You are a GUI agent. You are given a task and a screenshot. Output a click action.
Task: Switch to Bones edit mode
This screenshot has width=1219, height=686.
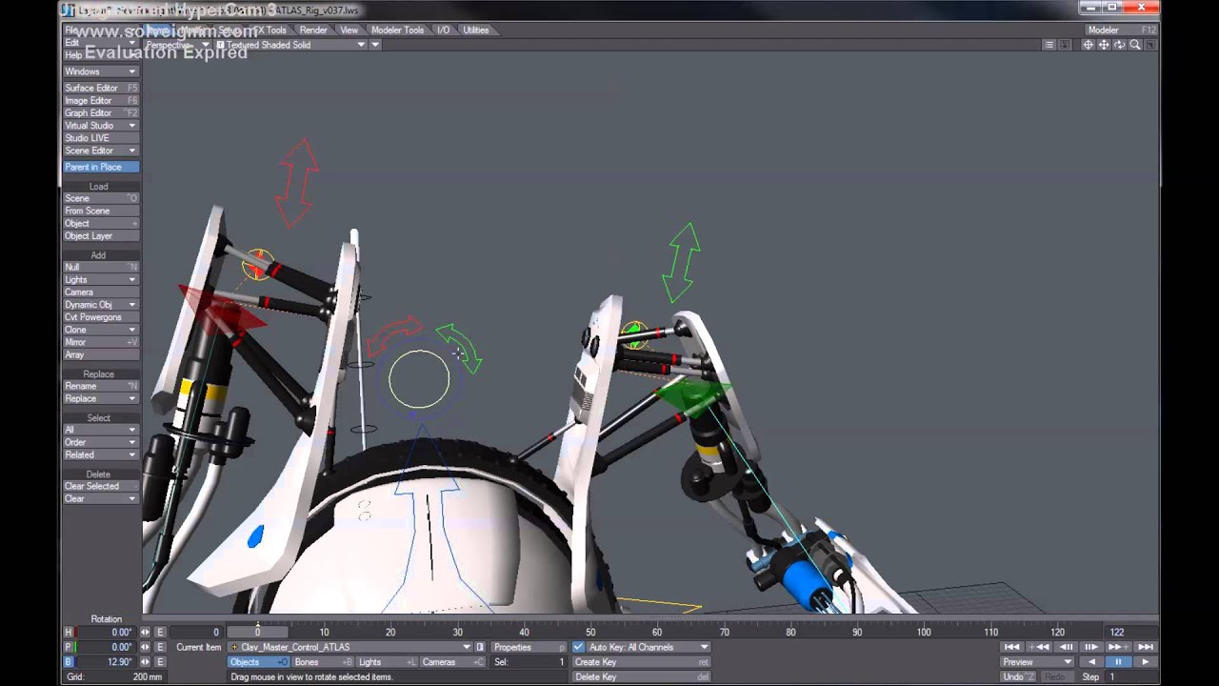pyautogui.click(x=323, y=662)
